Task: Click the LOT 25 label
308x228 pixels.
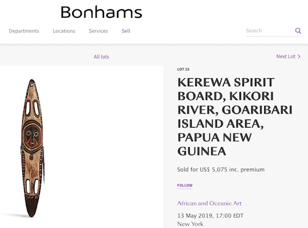Action: tap(183, 70)
